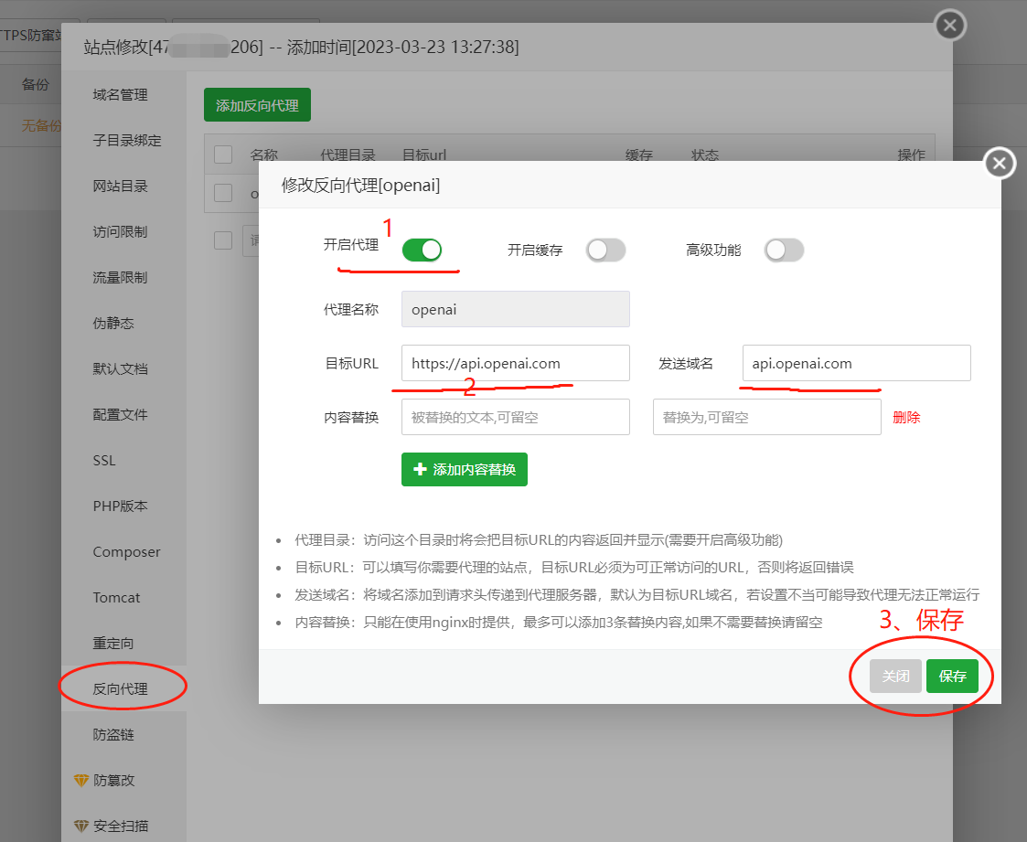Open the 反向代理 menu item
This screenshot has width=1027, height=842.
121,688
